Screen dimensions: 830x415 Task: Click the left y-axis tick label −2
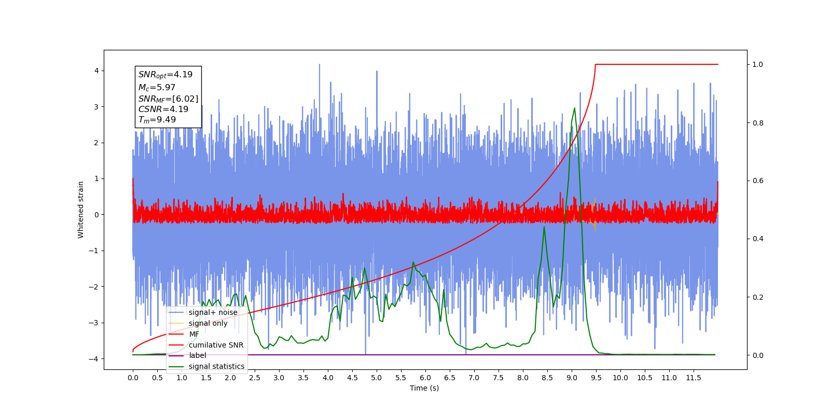pyautogui.click(x=94, y=287)
